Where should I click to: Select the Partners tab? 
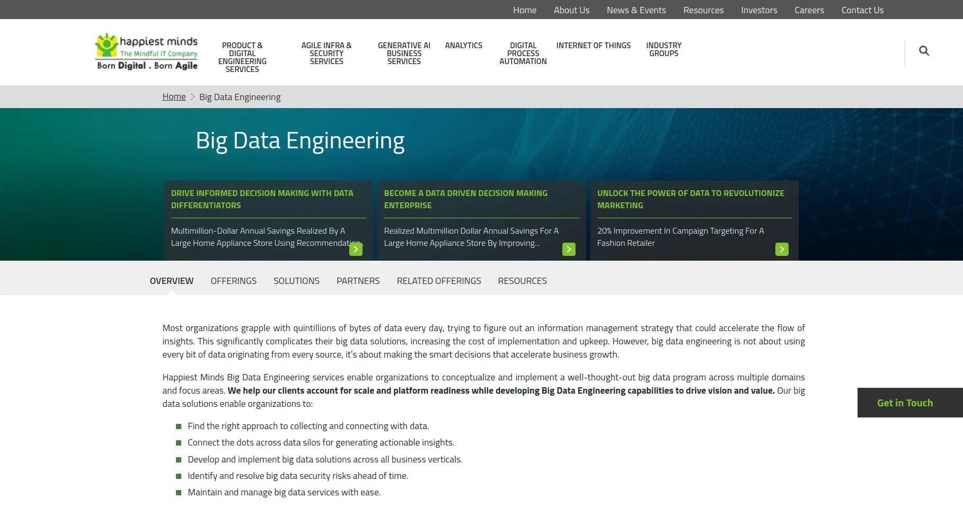358,281
